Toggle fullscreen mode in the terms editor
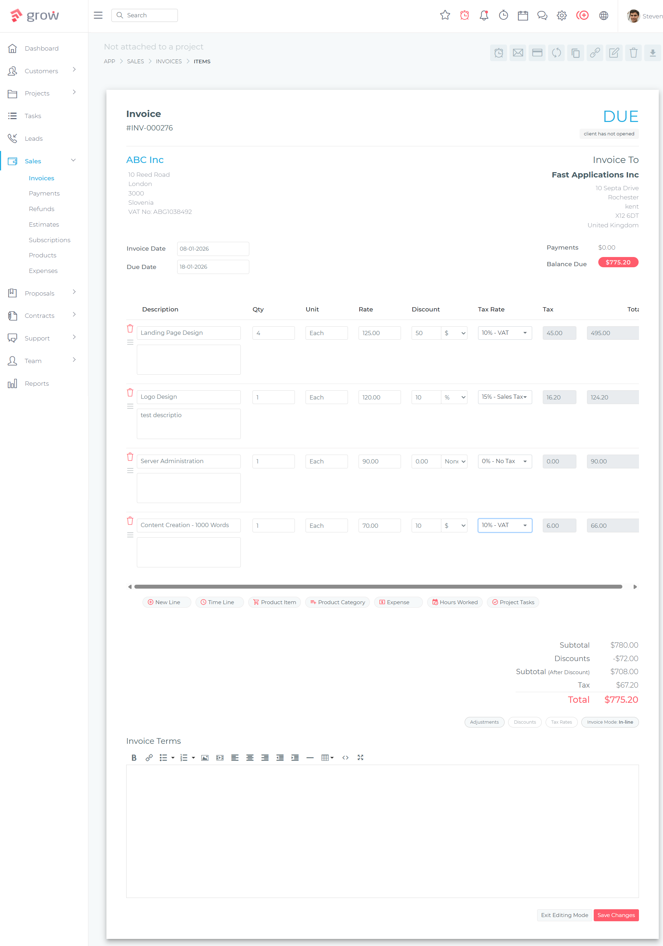Image resolution: width=663 pixels, height=946 pixels. 361,757
